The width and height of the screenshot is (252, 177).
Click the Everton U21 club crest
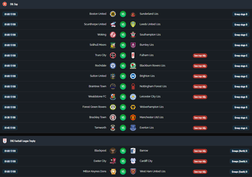(x=133, y=128)
